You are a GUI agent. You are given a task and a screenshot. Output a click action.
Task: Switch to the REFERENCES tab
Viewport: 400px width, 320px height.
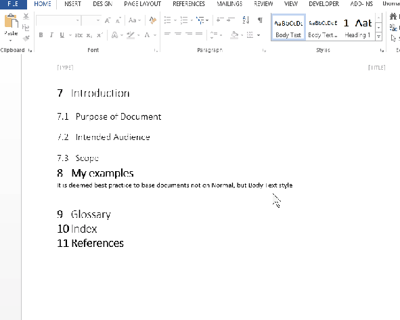pyautogui.click(x=189, y=4)
